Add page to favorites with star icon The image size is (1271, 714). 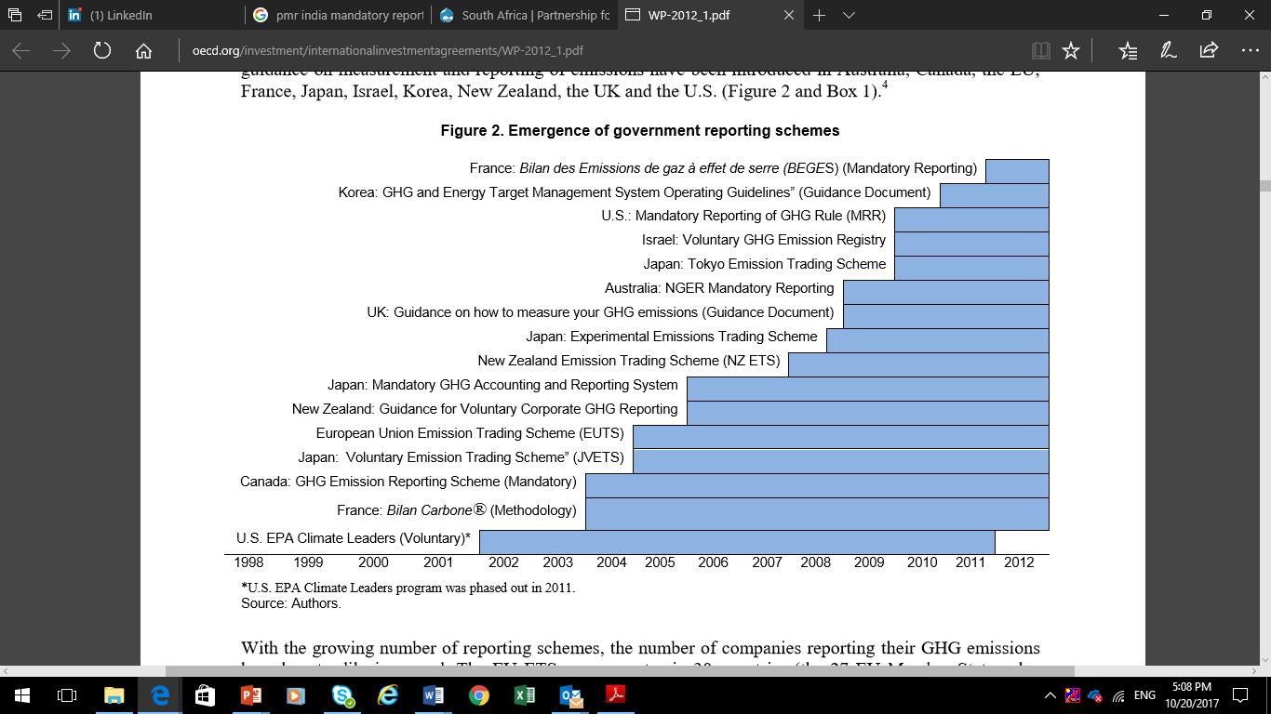[1071, 50]
